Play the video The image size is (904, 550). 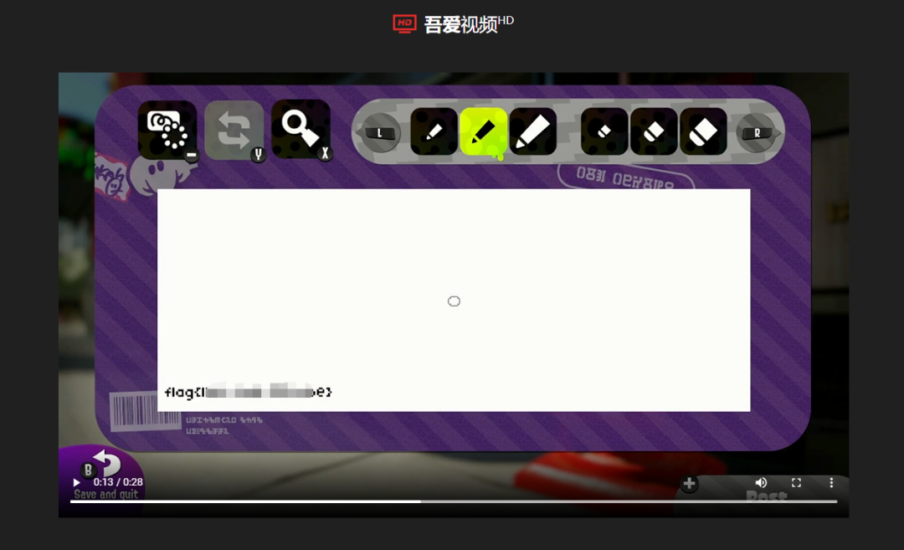[x=76, y=482]
